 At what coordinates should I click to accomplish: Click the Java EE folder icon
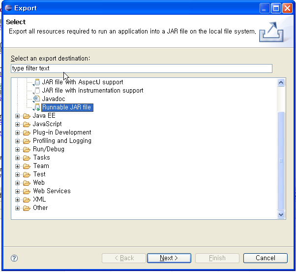pyautogui.click(x=27, y=116)
